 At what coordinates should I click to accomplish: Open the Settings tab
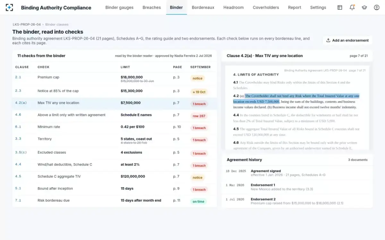coord(318,8)
